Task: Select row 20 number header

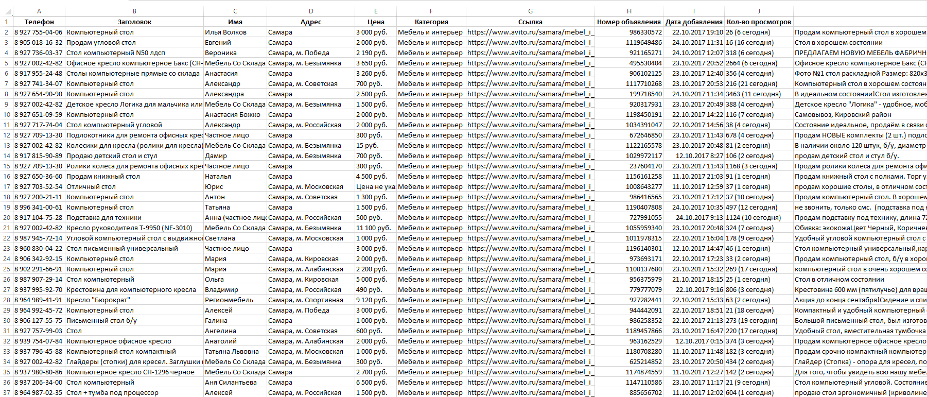Action: click(7, 217)
